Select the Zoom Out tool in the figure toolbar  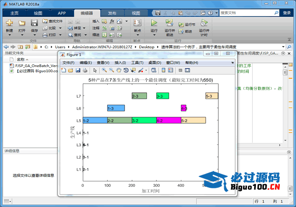111,70
